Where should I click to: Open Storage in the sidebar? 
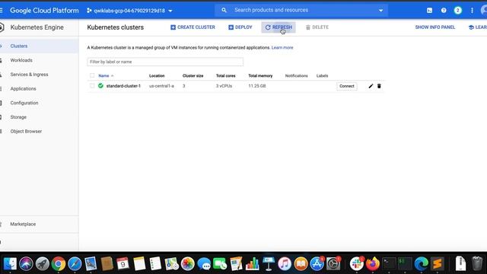[18, 117]
